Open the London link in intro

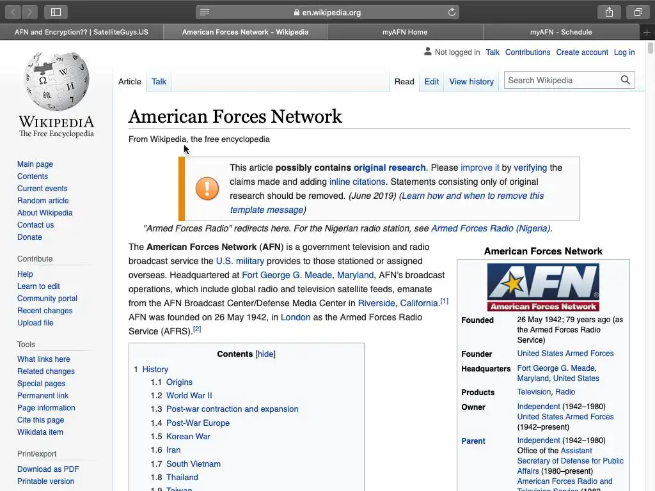click(x=296, y=317)
